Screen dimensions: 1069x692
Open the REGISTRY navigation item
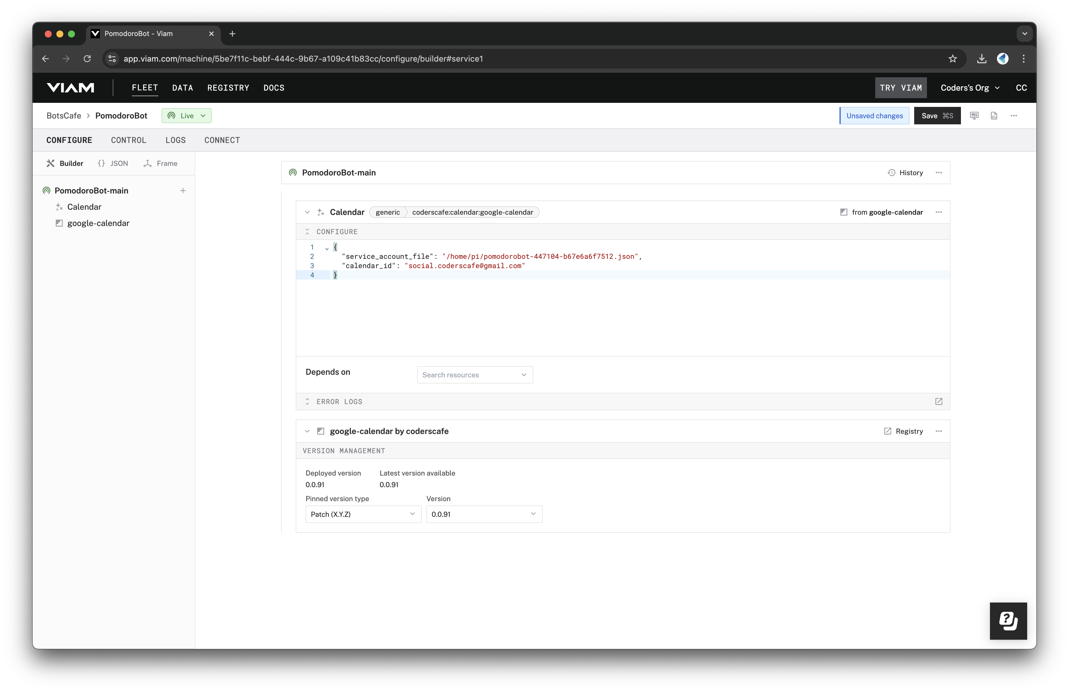tap(228, 87)
